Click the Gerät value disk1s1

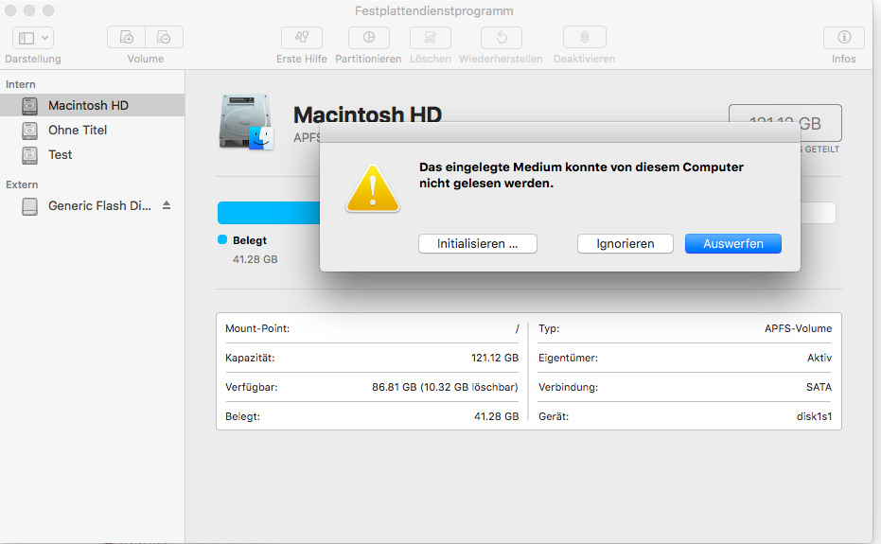coord(814,416)
